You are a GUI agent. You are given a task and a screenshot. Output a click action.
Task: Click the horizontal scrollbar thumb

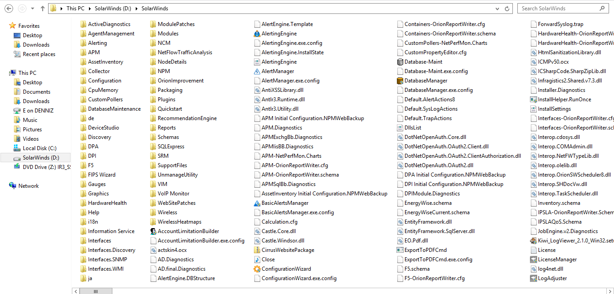click(x=96, y=291)
